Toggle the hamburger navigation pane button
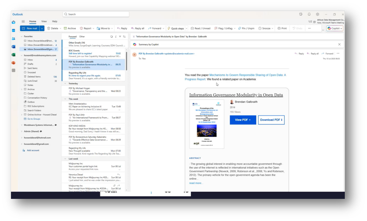 click(23, 21)
